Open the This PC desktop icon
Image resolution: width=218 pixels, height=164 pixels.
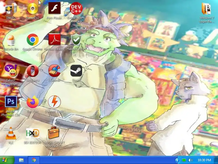[x=11, y=8]
